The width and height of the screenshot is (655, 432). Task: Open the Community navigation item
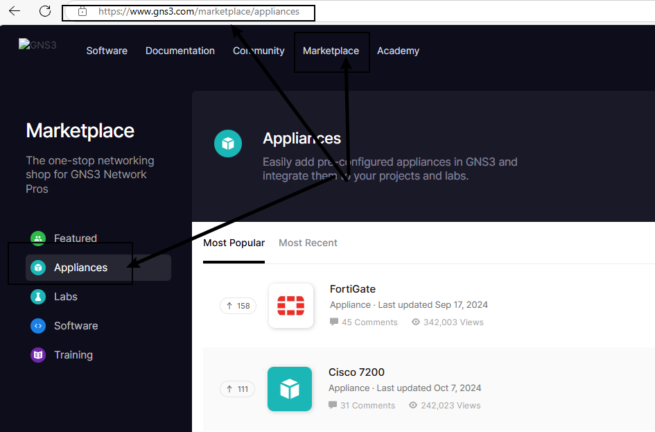[x=259, y=51]
